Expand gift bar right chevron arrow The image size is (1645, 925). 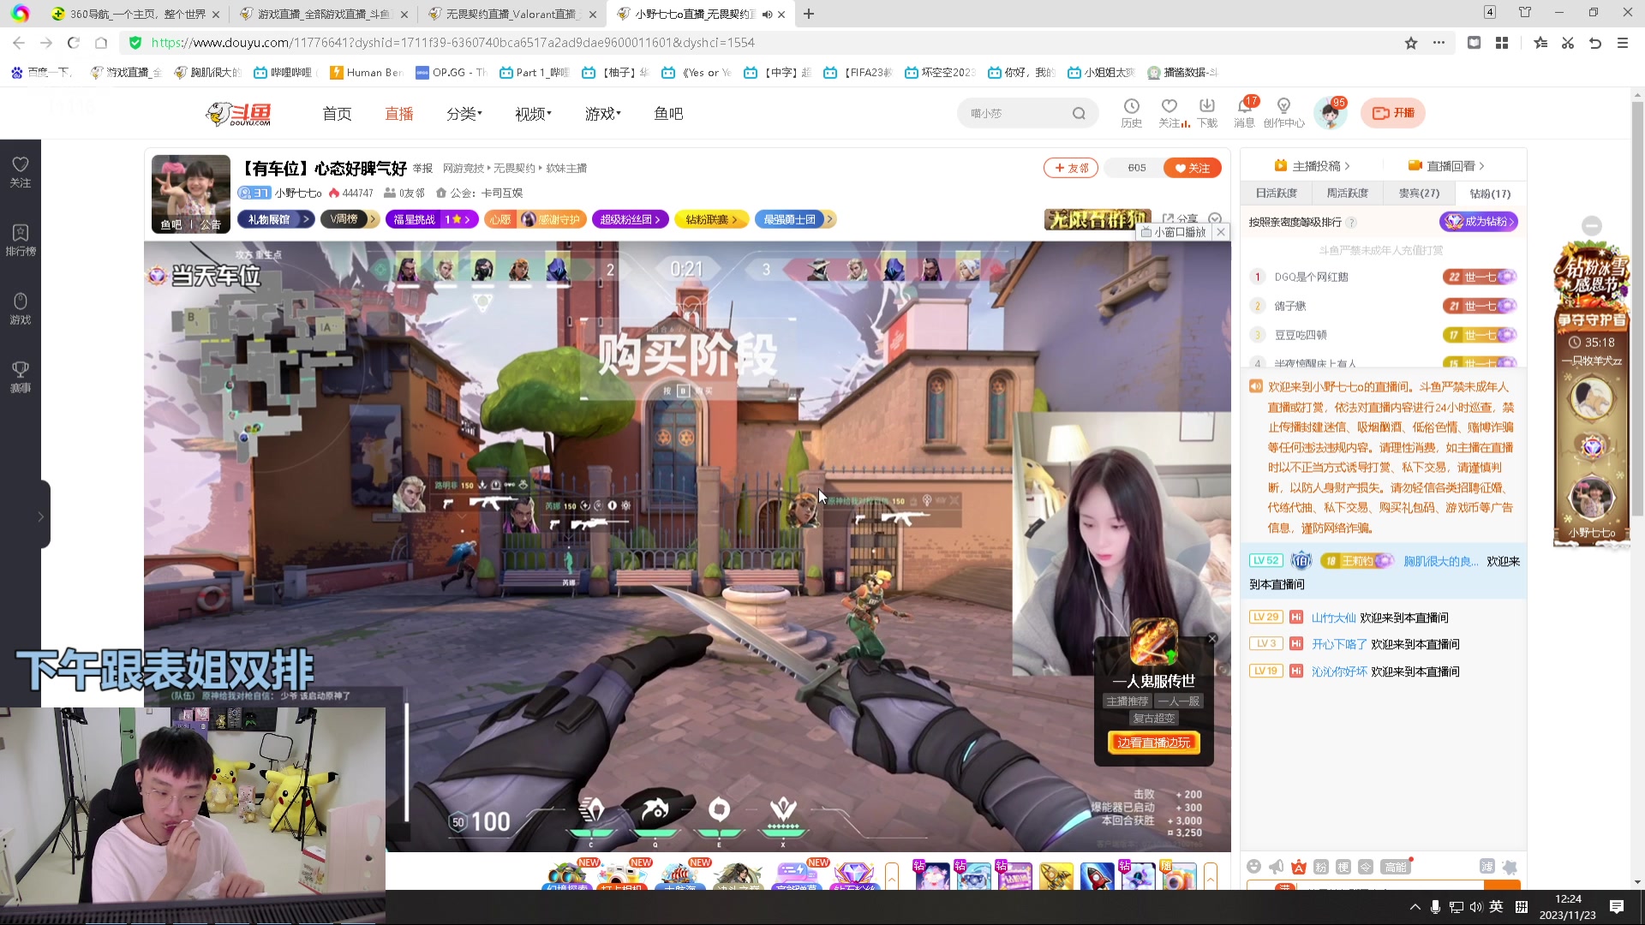[1211, 876]
